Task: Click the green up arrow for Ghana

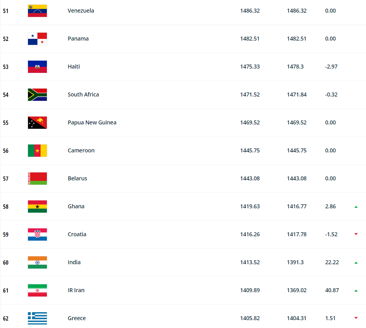Action: pyautogui.click(x=356, y=207)
